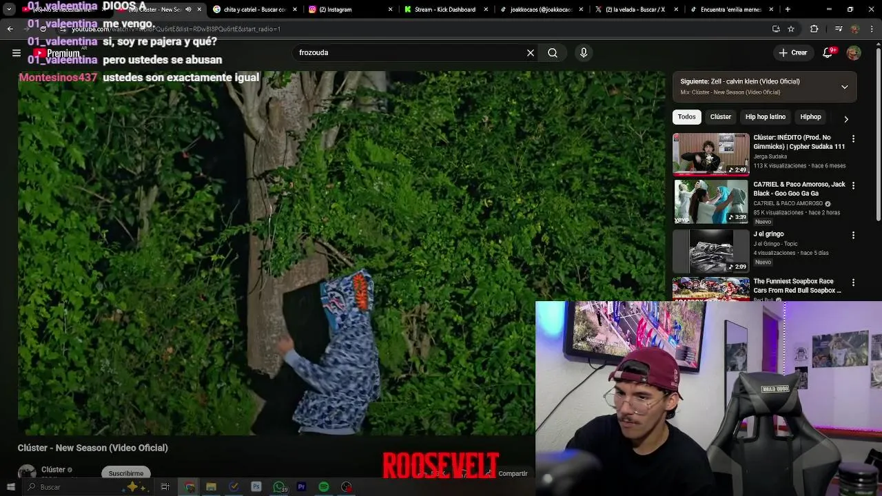The image size is (882, 496).
Task: Open Premiere Pro from the taskbar
Action: (x=301, y=487)
